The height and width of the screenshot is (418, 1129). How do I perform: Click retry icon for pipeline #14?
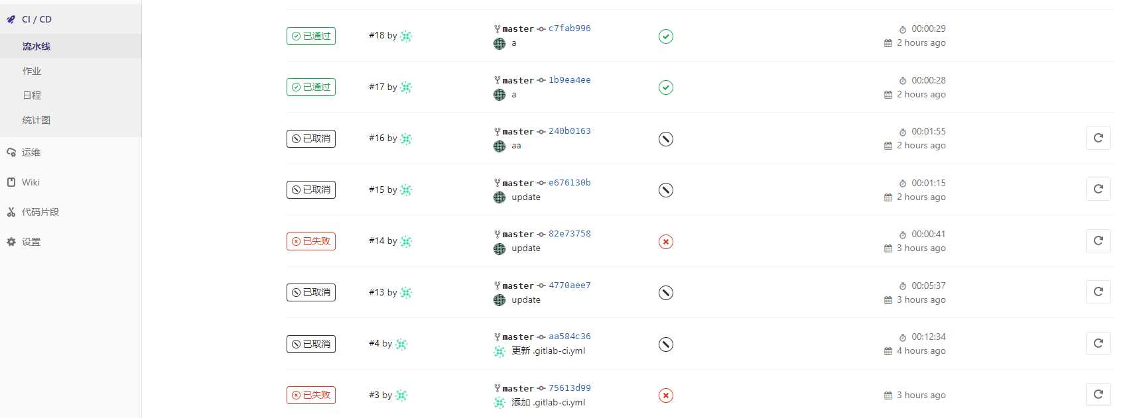(x=1098, y=240)
